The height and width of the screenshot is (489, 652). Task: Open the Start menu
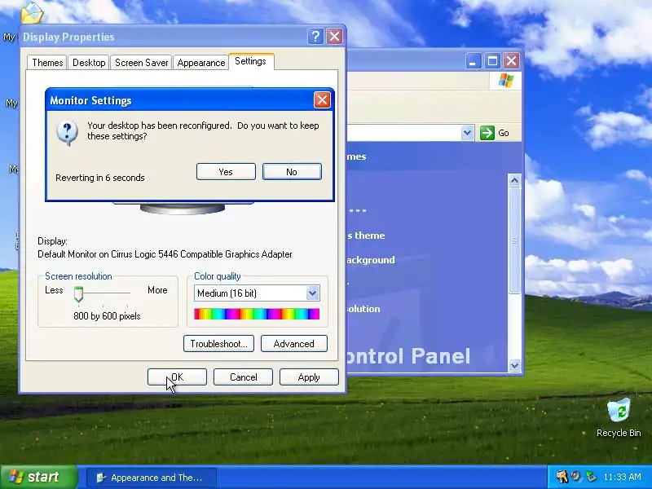pyautogui.click(x=38, y=477)
